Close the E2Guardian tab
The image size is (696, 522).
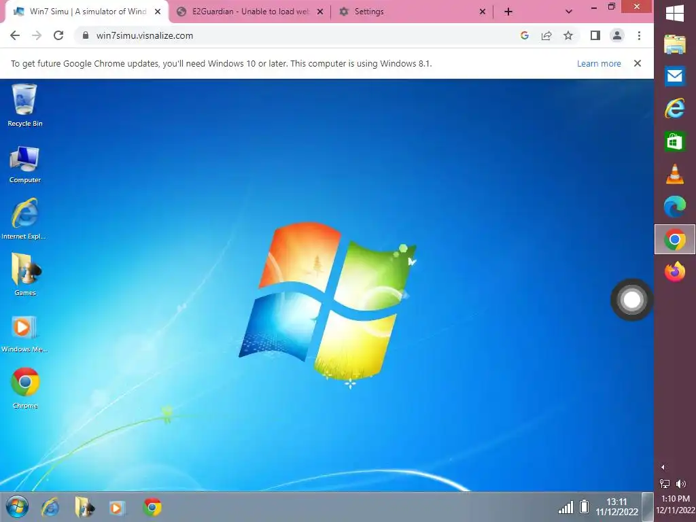[320, 12]
